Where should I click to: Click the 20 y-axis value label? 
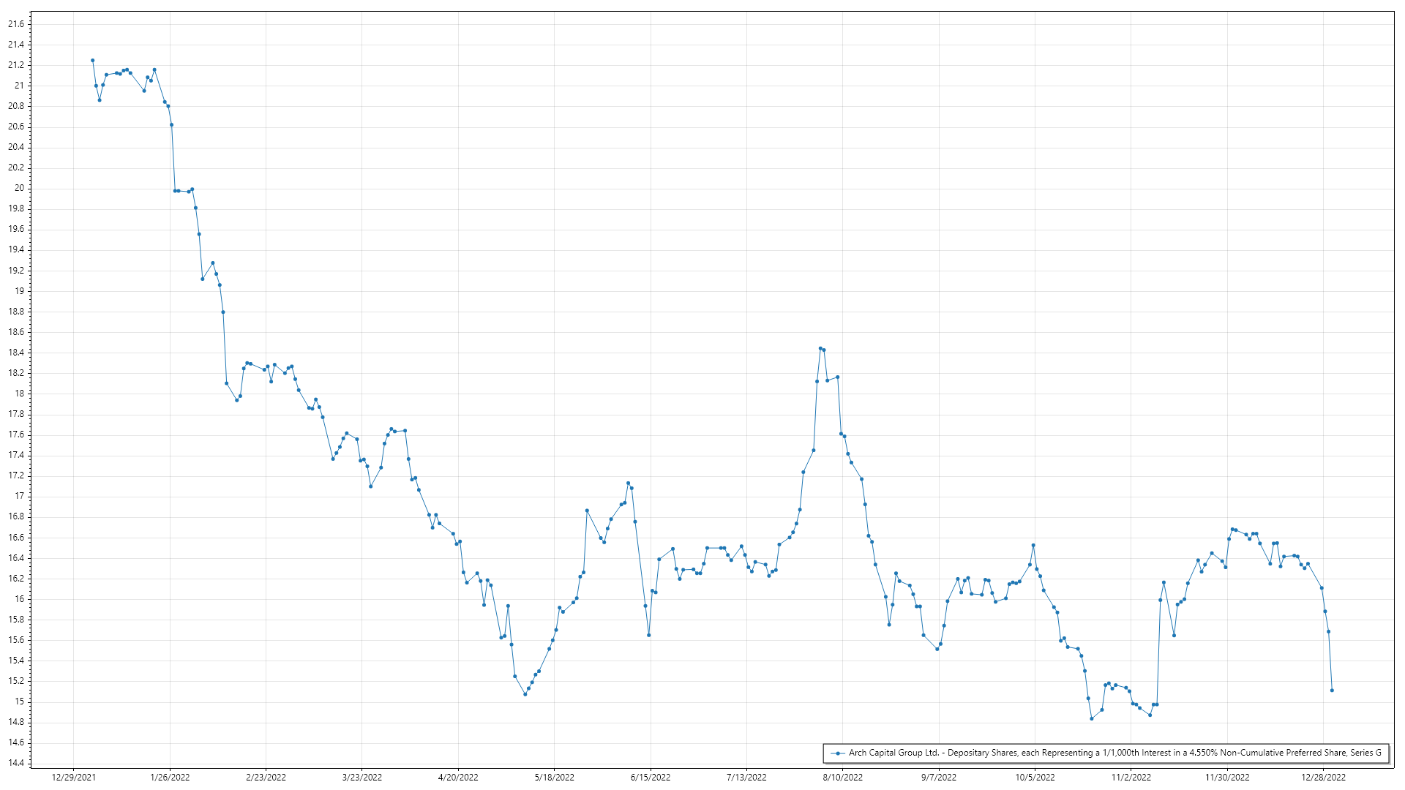click(20, 188)
